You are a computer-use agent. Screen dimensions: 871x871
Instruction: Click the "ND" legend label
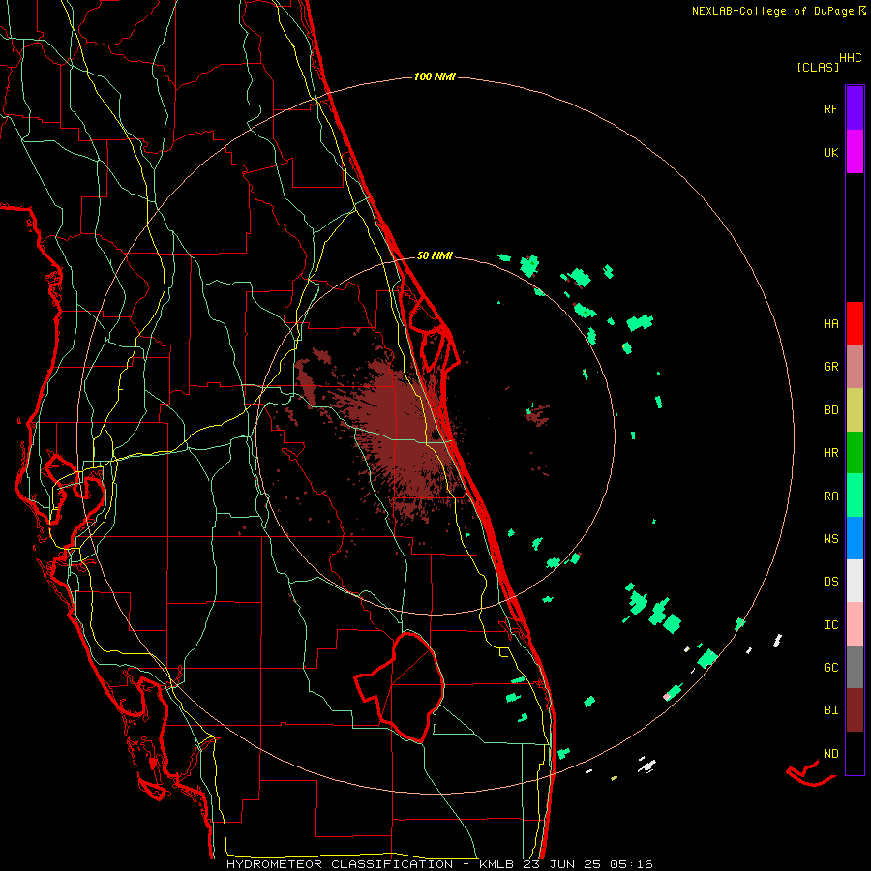pos(830,753)
